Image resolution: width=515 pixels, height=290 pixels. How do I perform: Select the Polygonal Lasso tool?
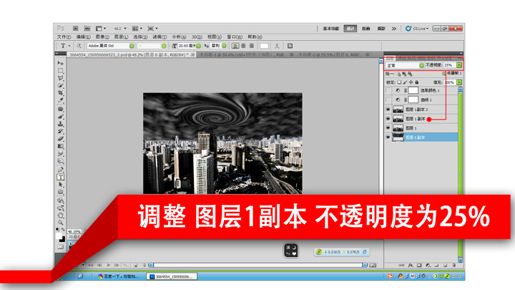60,78
